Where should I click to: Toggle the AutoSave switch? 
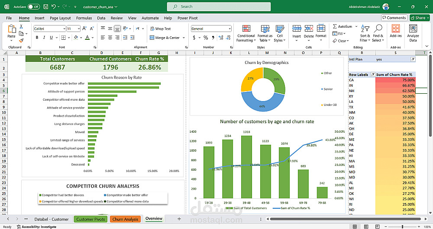click(x=33, y=7)
